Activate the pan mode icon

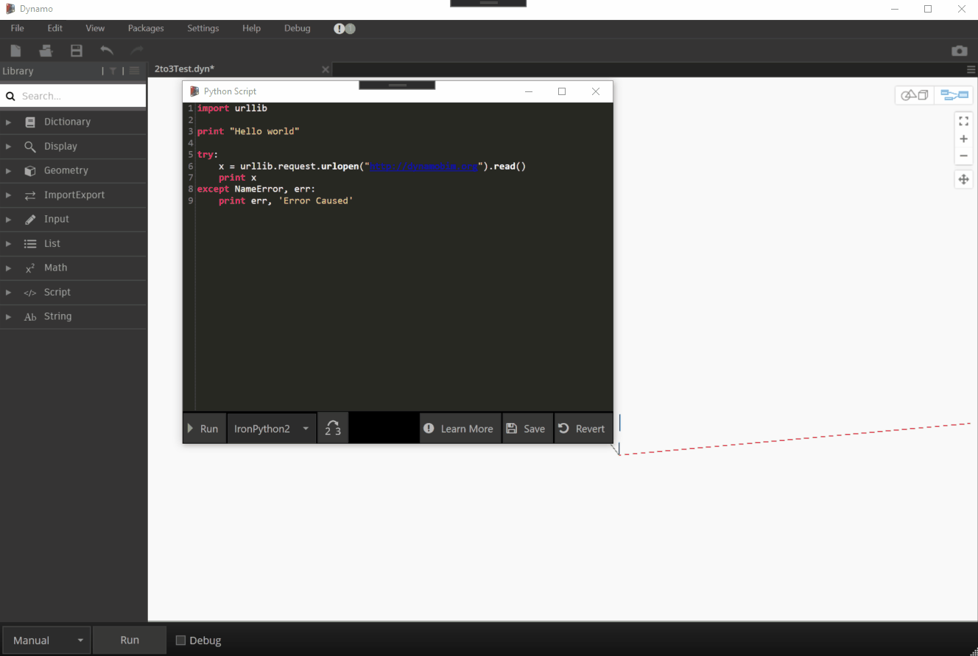(963, 179)
